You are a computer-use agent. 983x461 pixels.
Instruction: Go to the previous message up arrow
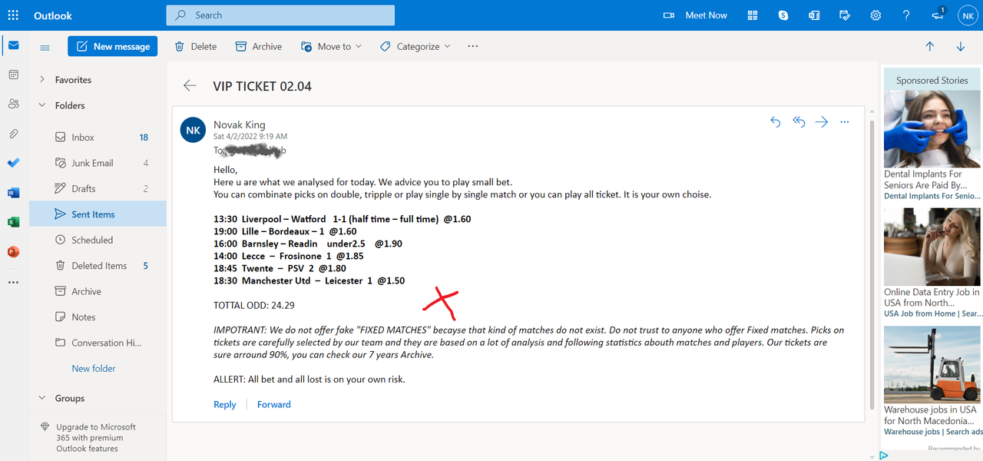(930, 46)
